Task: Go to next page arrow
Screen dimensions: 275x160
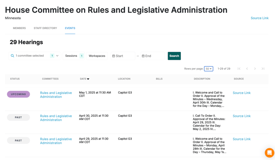Action: (x=255, y=69)
